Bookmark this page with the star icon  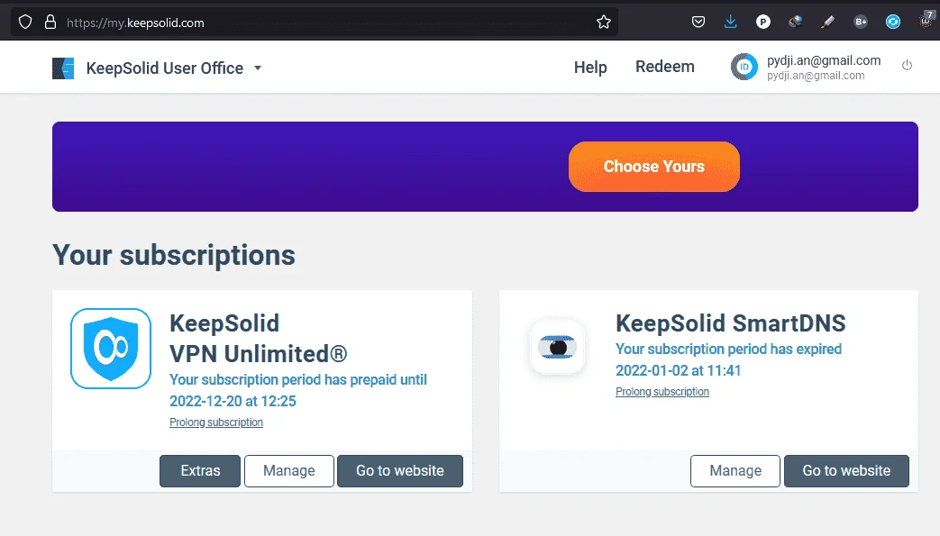coord(604,23)
